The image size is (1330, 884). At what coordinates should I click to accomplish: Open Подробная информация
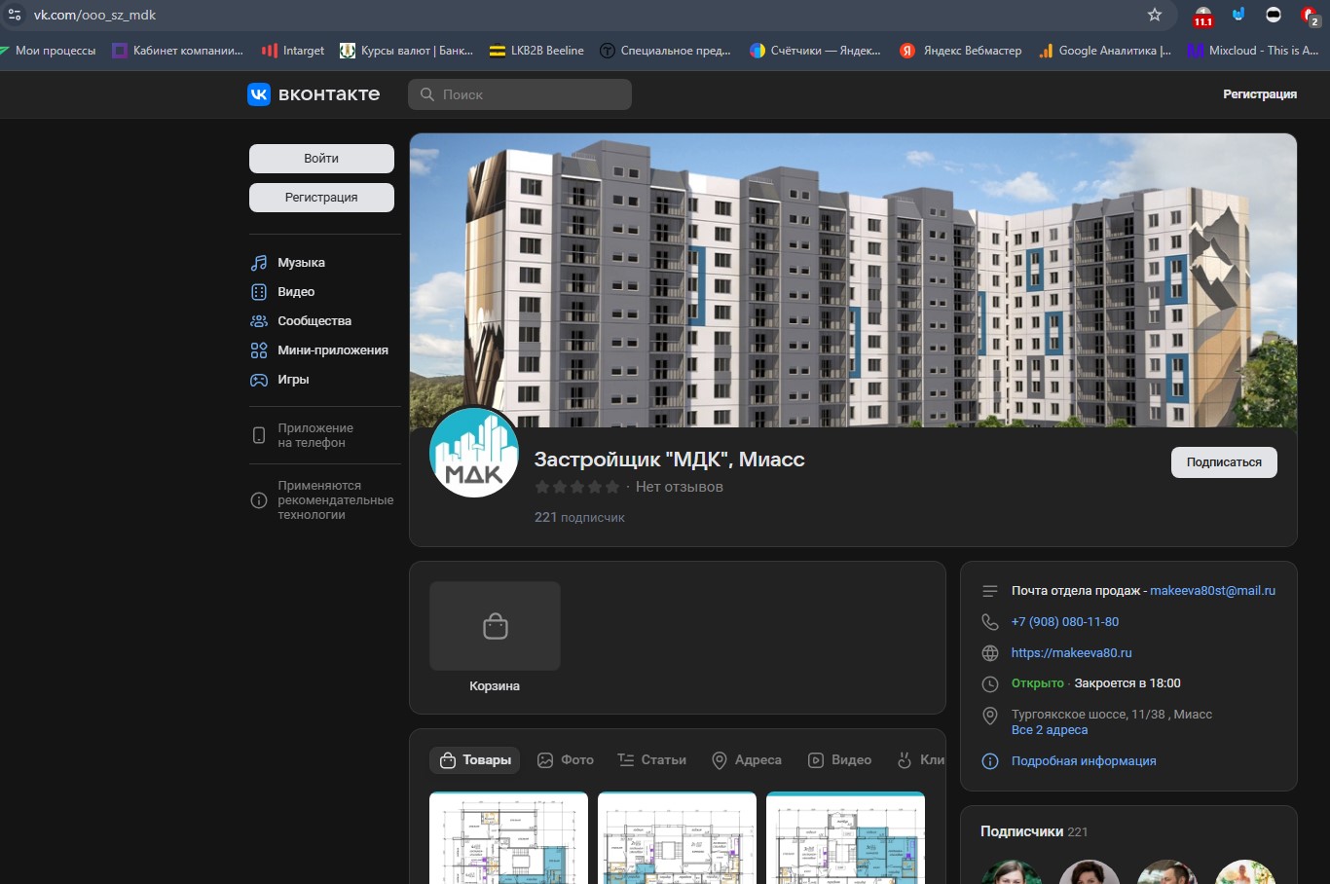(1084, 761)
